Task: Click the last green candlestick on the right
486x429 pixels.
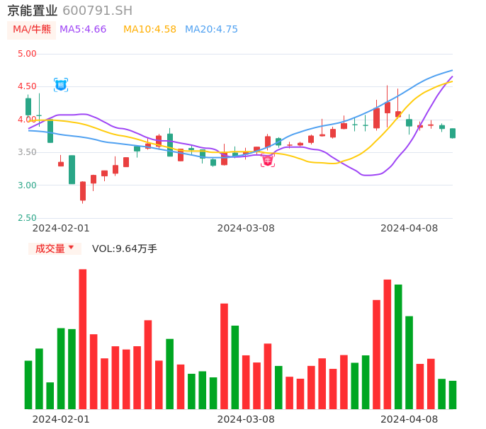Action: pyautogui.click(x=453, y=133)
